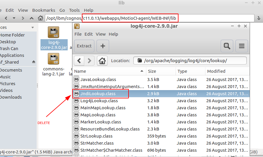Select MapLookup.class file
This screenshot has width=263, height=157.
pyautogui.click(x=161, y=115)
